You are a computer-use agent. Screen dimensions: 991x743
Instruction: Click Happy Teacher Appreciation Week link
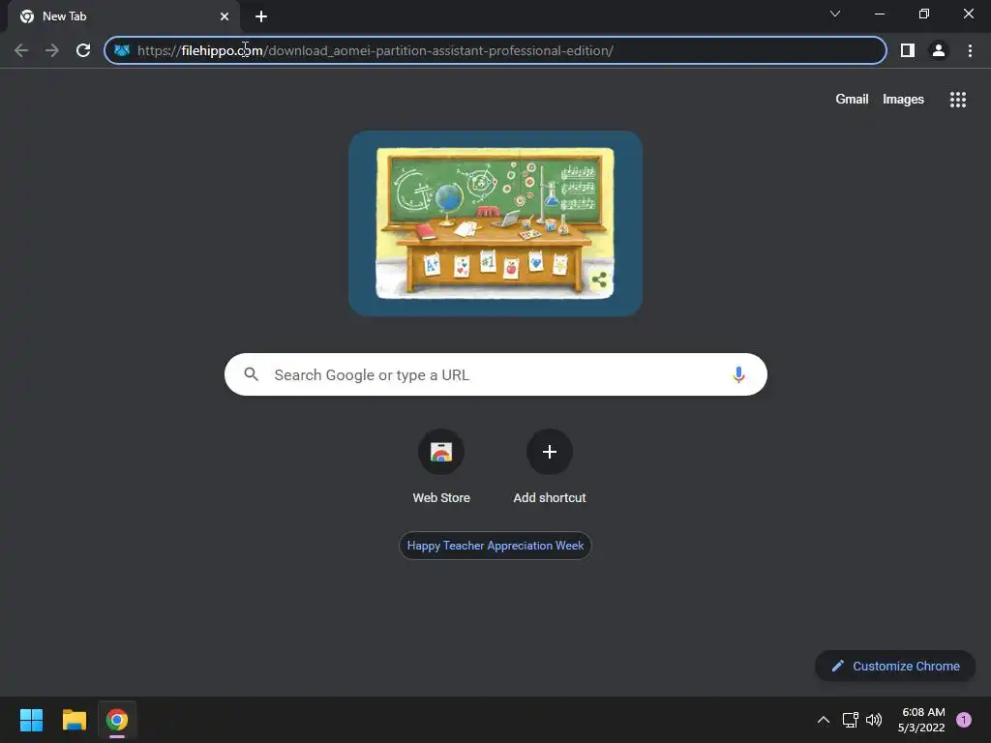pos(495,546)
